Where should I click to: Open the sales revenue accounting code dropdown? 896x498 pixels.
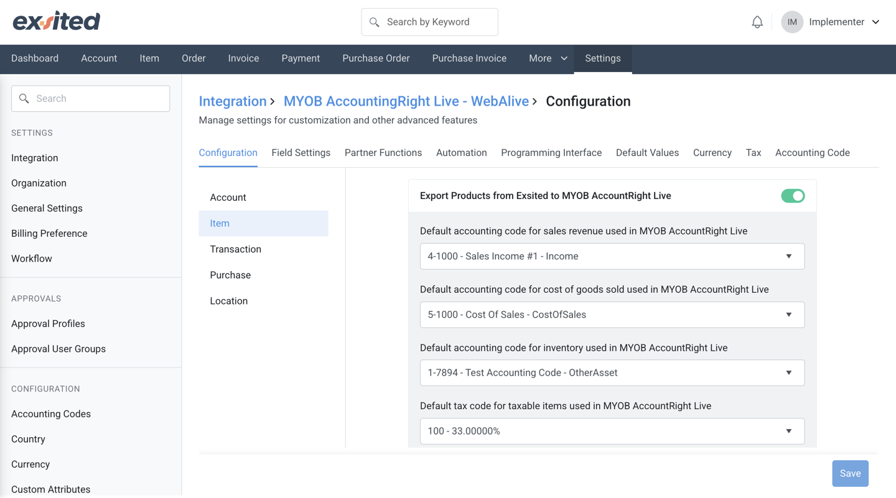tap(612, 256)
